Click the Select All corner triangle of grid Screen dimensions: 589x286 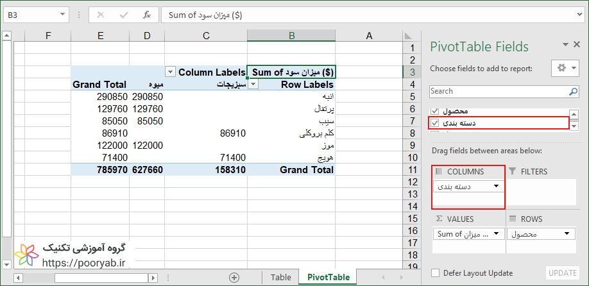tap(407, 36)
